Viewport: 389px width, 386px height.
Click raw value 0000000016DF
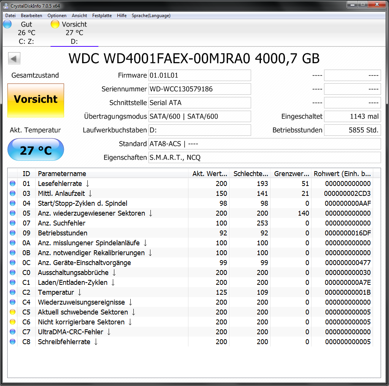348,233
